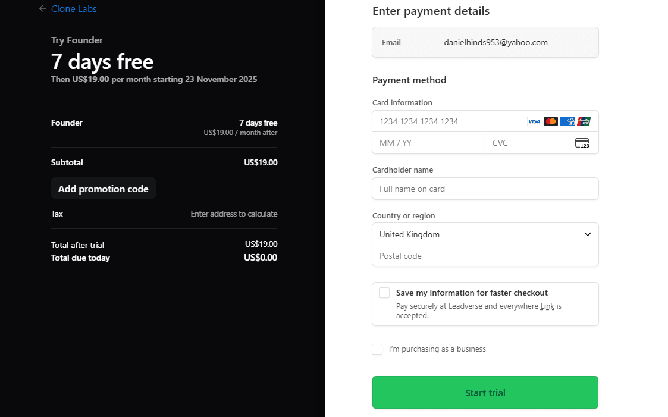
Task: Click the American Express icon
Action: [x=567, y=121]
